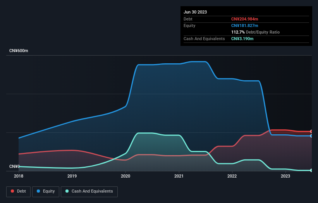Click the 2022 axis label
Image resolution: width=318 pixels, height=203 pixels.
point(232,176)
